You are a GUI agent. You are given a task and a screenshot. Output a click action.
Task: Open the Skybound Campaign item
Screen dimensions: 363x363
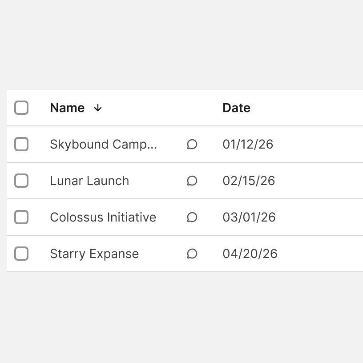point(103,145)
